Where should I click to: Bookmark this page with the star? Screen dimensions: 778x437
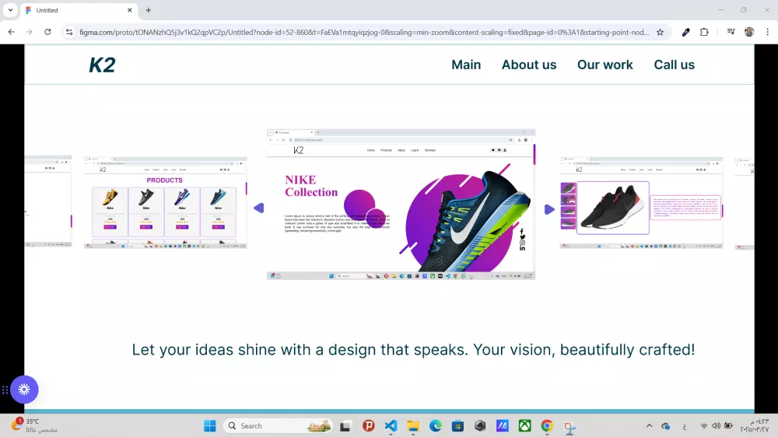[x=660, y=32]
